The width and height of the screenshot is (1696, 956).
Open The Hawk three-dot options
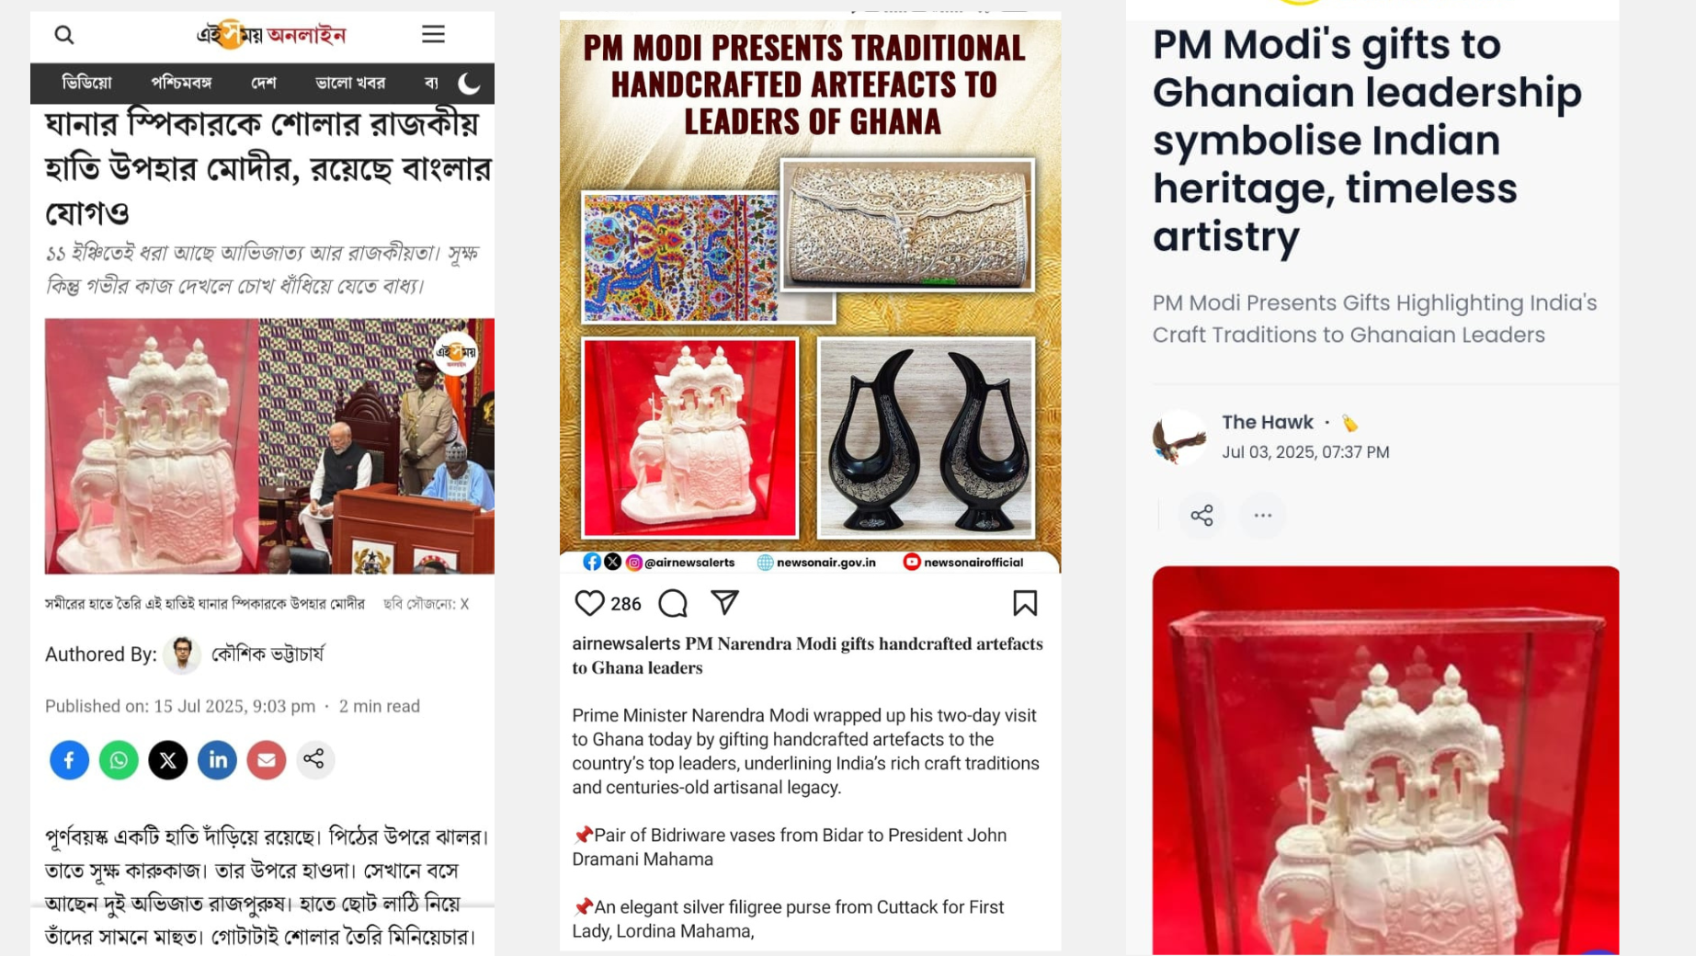pos(1263,516)
